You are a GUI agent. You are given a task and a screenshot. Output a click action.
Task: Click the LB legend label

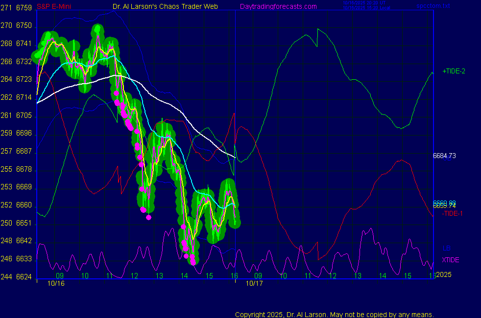click(446, 248)
